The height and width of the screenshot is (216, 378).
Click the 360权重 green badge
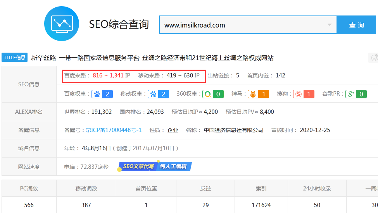point(213,94)
